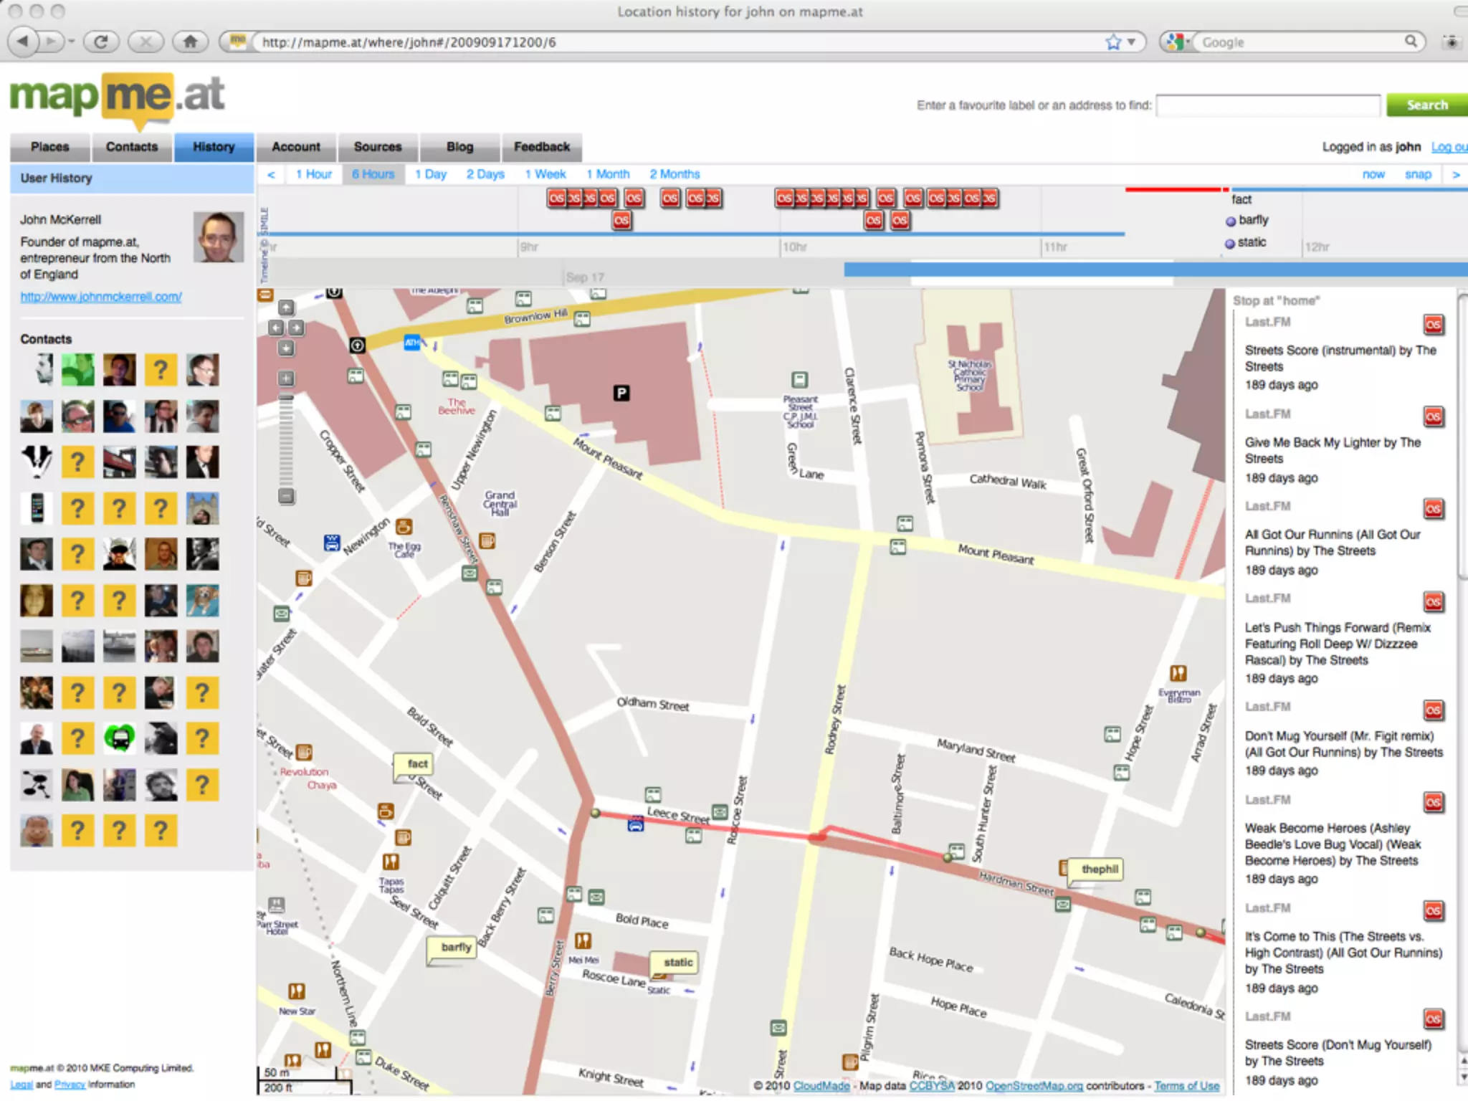Switch to the Places tab
This screenshot has height=1101, width=1468.
[49, 147]
